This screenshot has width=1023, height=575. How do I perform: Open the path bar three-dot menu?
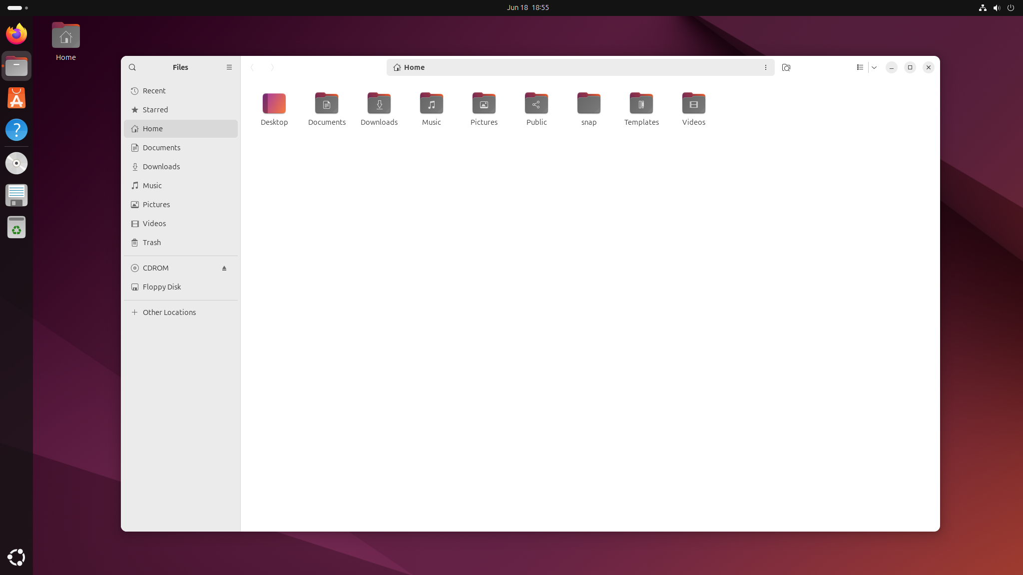(x=766, y=67)
